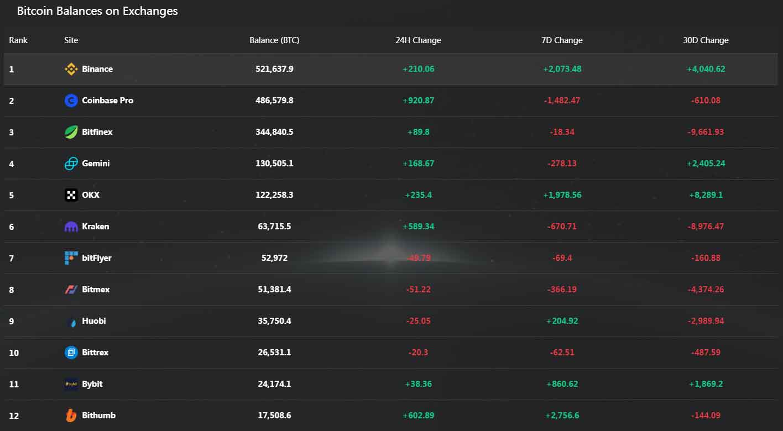The height and width of the screenshot is (431, 783).
Task: Click Kraken 24H change +589.34
Action: point(418,227)
